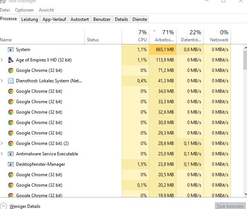Switch to the Autostart tab

79,19
